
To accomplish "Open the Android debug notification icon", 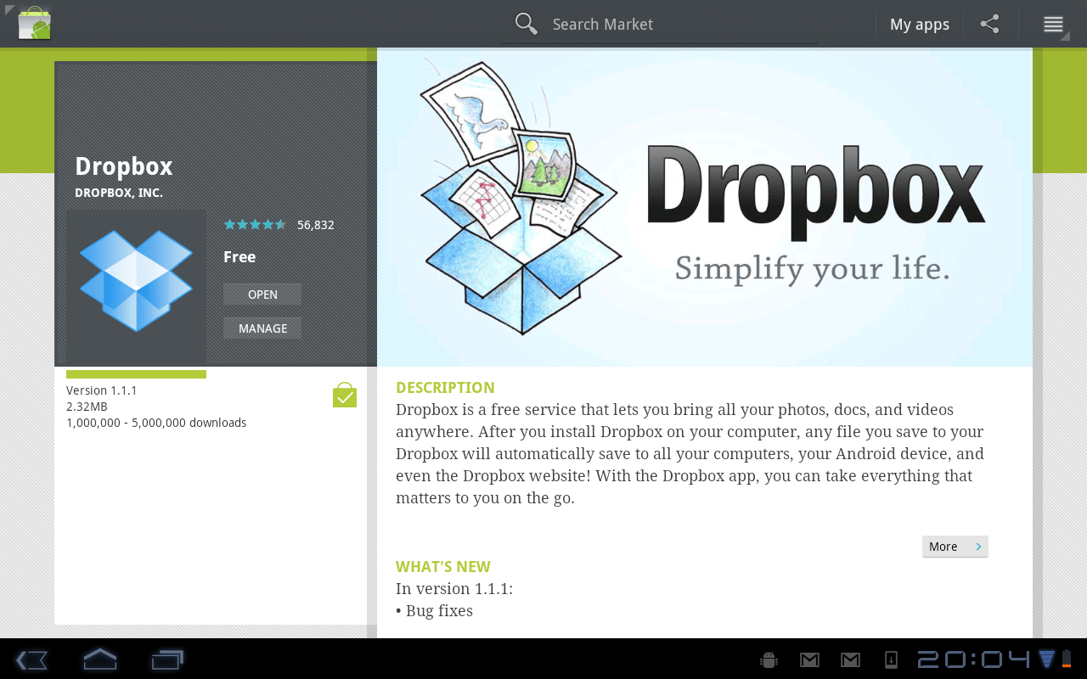I will 769,659.
